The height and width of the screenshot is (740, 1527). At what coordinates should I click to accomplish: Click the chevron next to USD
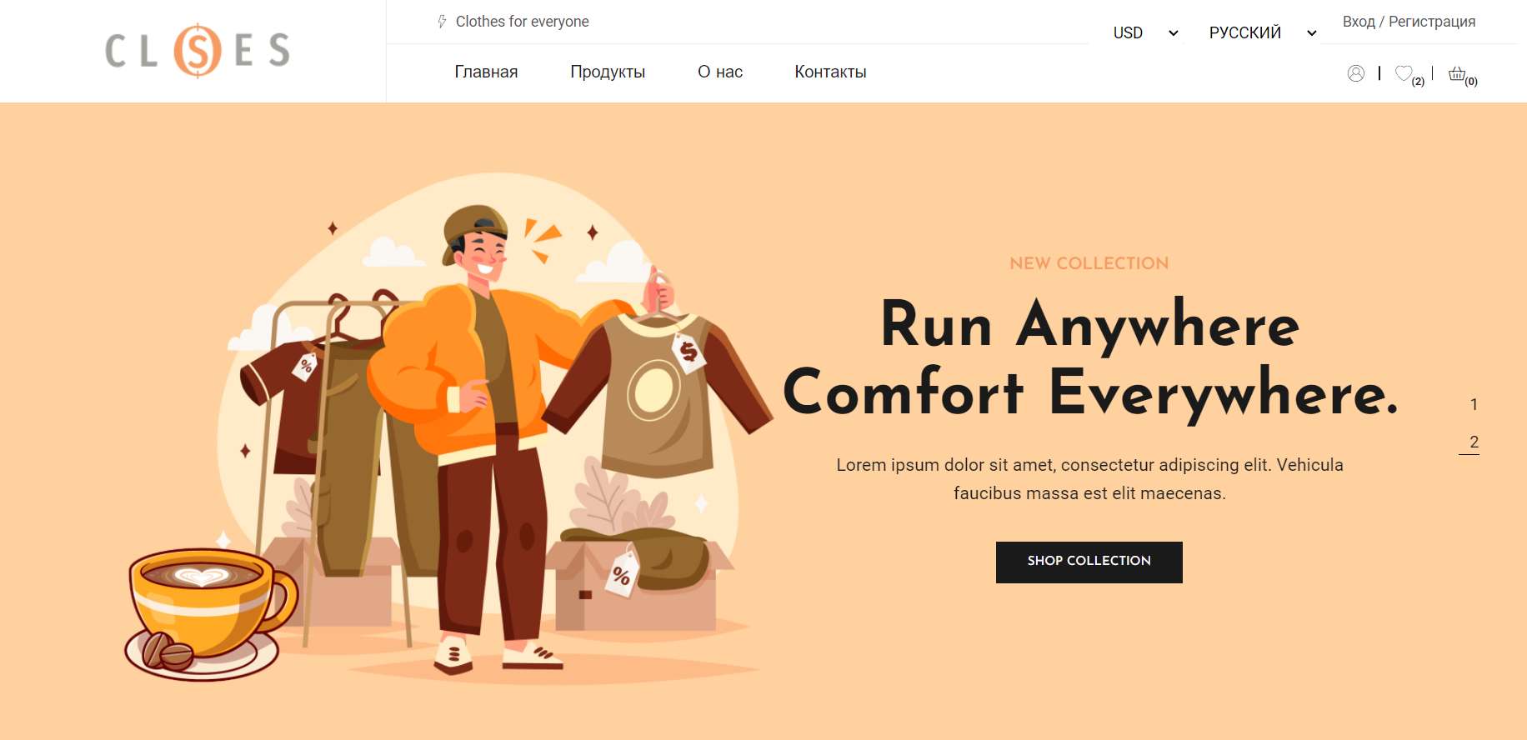(x=1173, y=33)
